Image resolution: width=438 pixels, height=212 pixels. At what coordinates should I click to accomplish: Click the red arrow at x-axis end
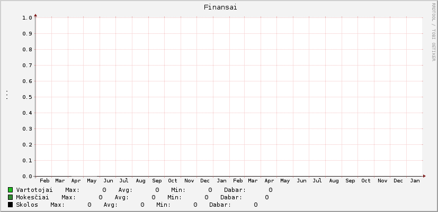pyautogui.click(x=424, y=176)
